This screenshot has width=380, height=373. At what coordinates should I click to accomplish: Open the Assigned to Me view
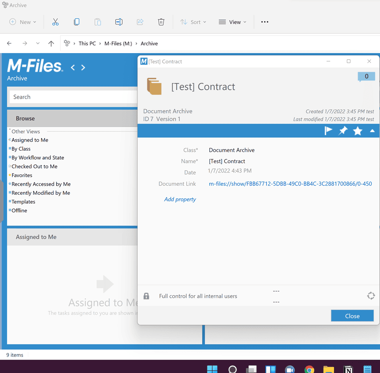(30, 140)
